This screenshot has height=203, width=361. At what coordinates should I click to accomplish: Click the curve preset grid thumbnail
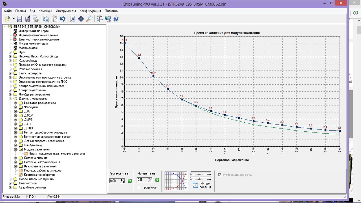[176, 181]
